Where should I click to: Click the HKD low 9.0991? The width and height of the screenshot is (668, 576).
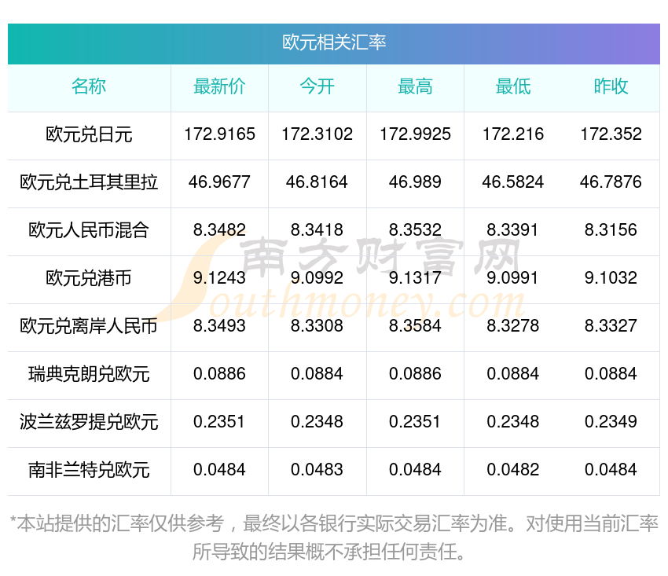513,277
